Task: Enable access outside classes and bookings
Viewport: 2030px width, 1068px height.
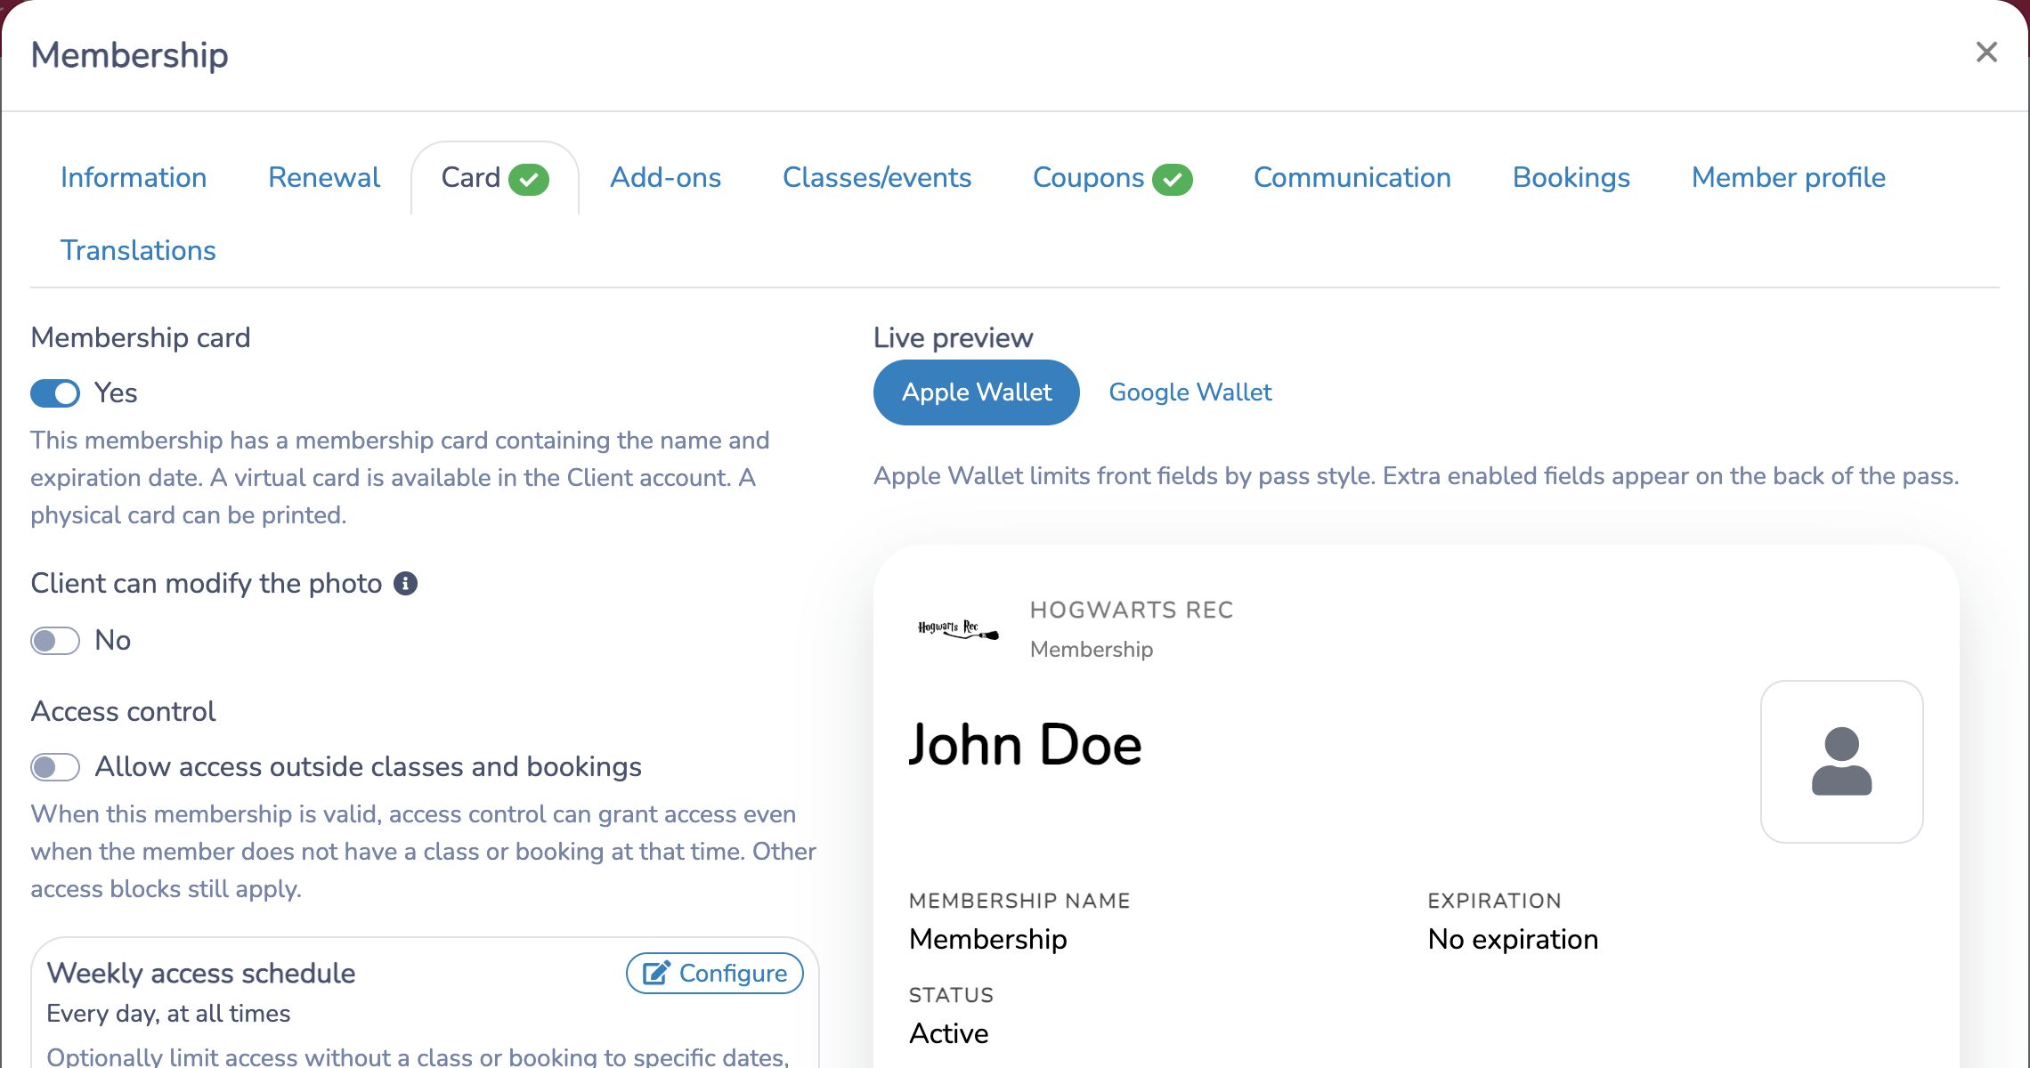Action: point(55,766)
